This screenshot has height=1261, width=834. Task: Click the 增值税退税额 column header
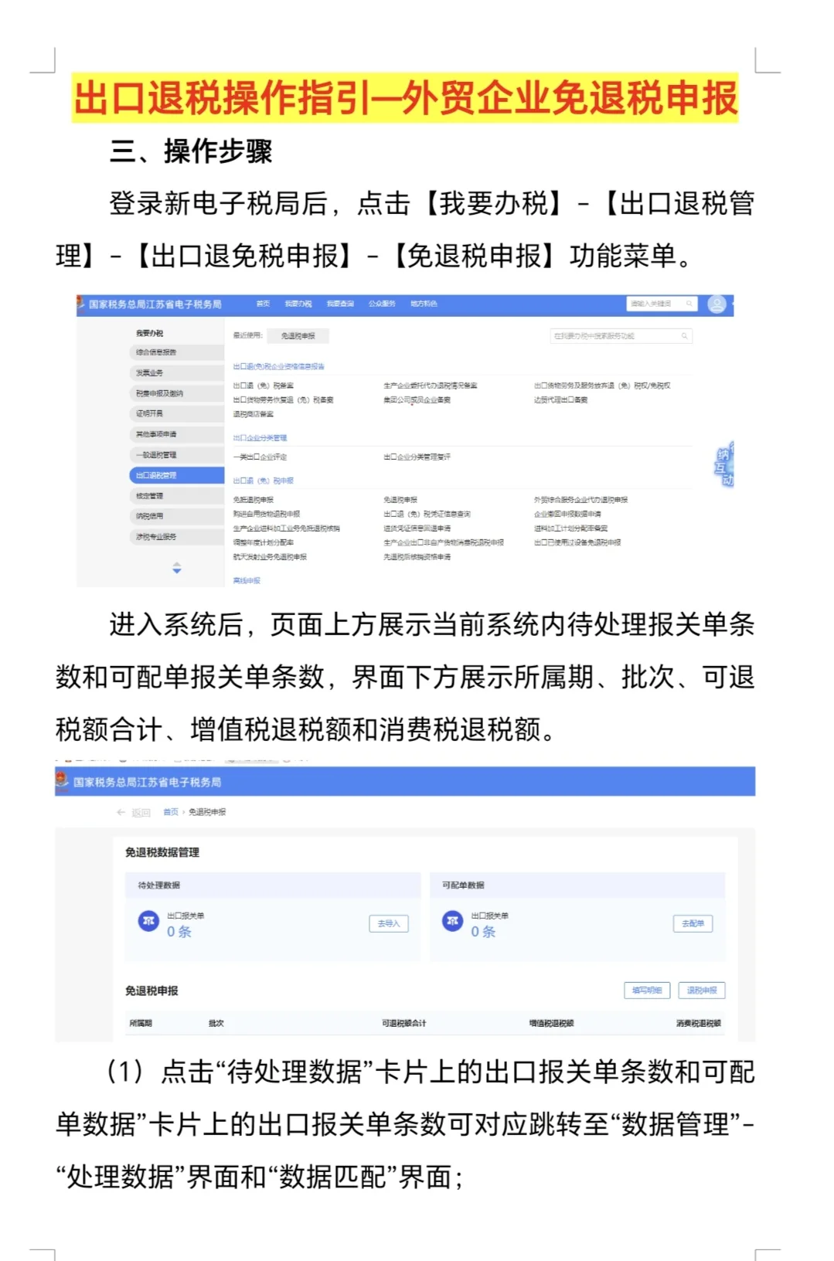pos(551,1023)
